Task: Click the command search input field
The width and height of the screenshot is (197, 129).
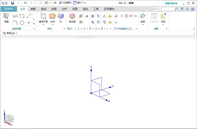Action: (163, 9)
